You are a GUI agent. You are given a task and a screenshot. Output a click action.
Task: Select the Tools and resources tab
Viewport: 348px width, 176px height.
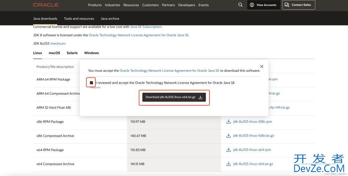[x=79, y=19]
